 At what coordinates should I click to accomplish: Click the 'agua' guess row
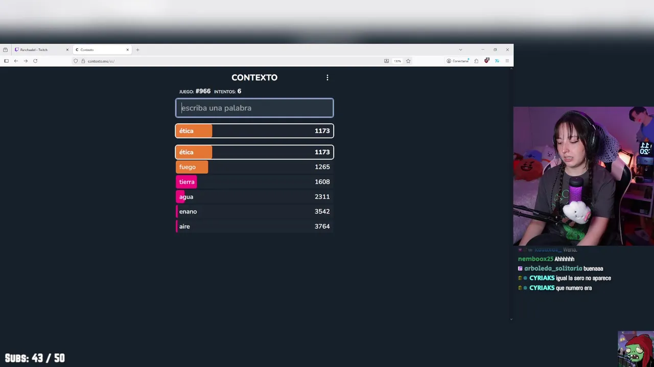coord(254,197)
